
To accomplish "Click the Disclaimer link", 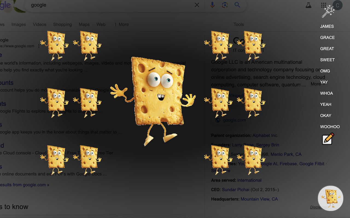I will [319, 207].
